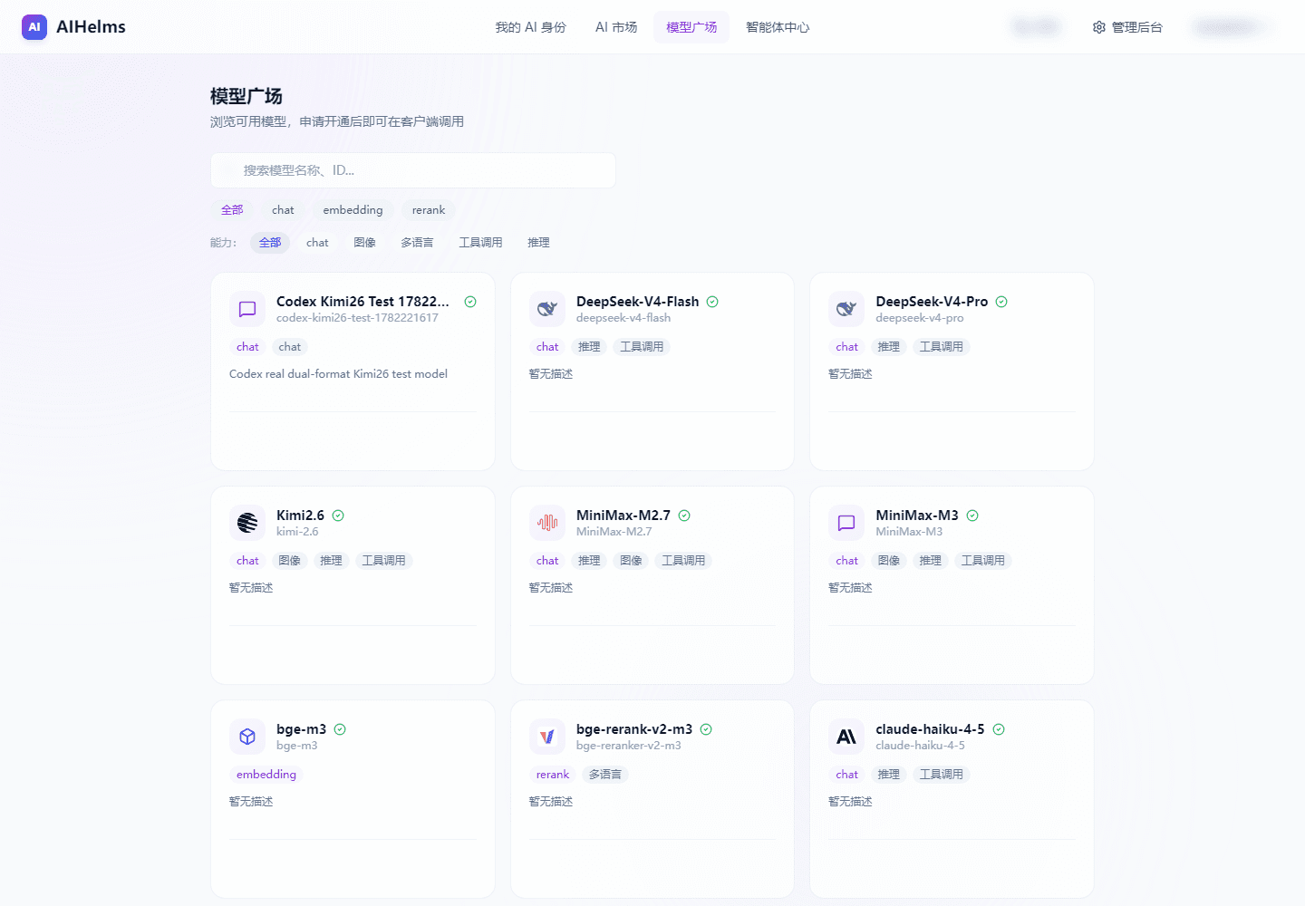The width and height of the screenshot is (1305, 906).
Task: Click the Kimi2.6 model logo
Action: [x=247, y=523]
